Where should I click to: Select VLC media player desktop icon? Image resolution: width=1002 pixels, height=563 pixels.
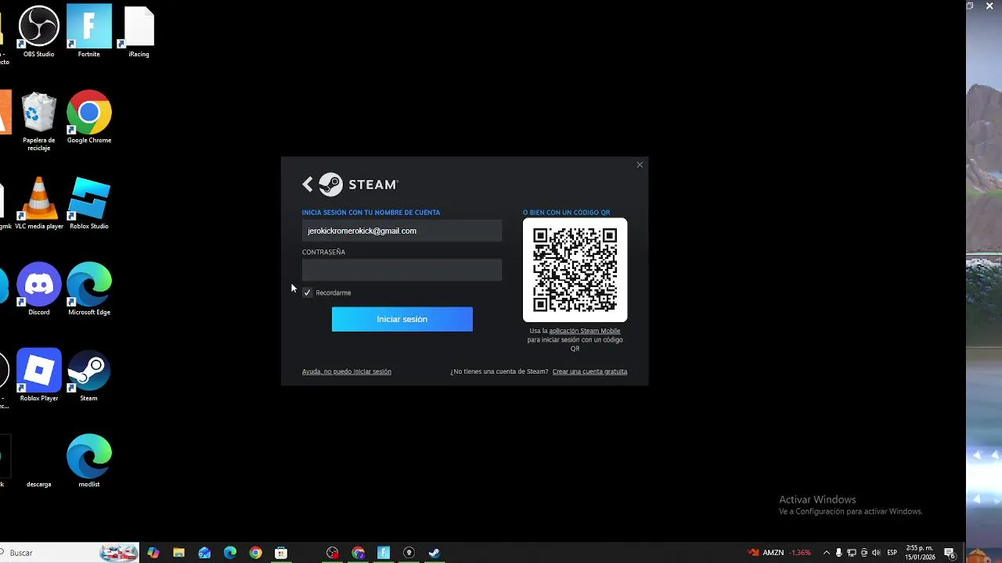[x=38, y=203]
